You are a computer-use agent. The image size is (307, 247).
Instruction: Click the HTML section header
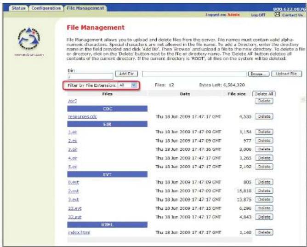click(107, 224)
